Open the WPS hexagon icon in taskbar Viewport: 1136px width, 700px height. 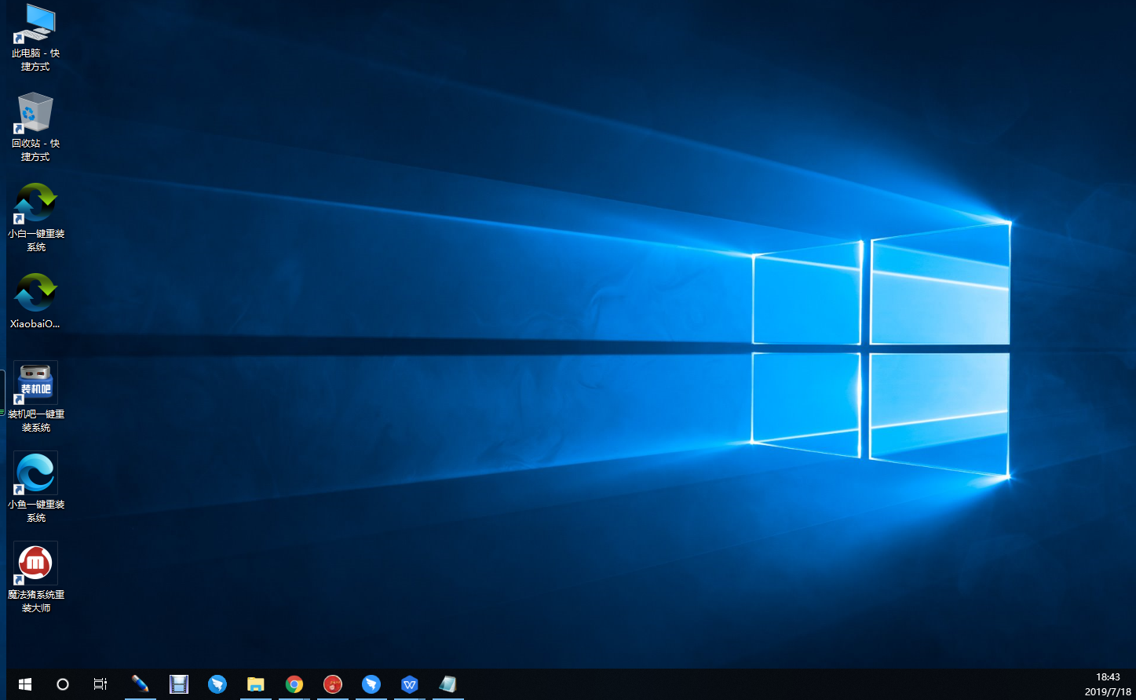tap(410, 684)
